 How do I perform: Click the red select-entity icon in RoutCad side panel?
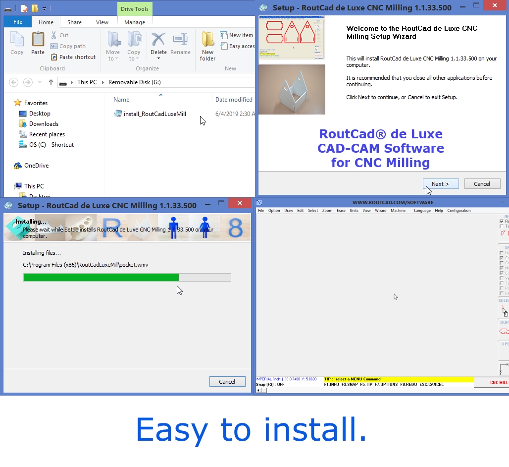click(504, 311)
